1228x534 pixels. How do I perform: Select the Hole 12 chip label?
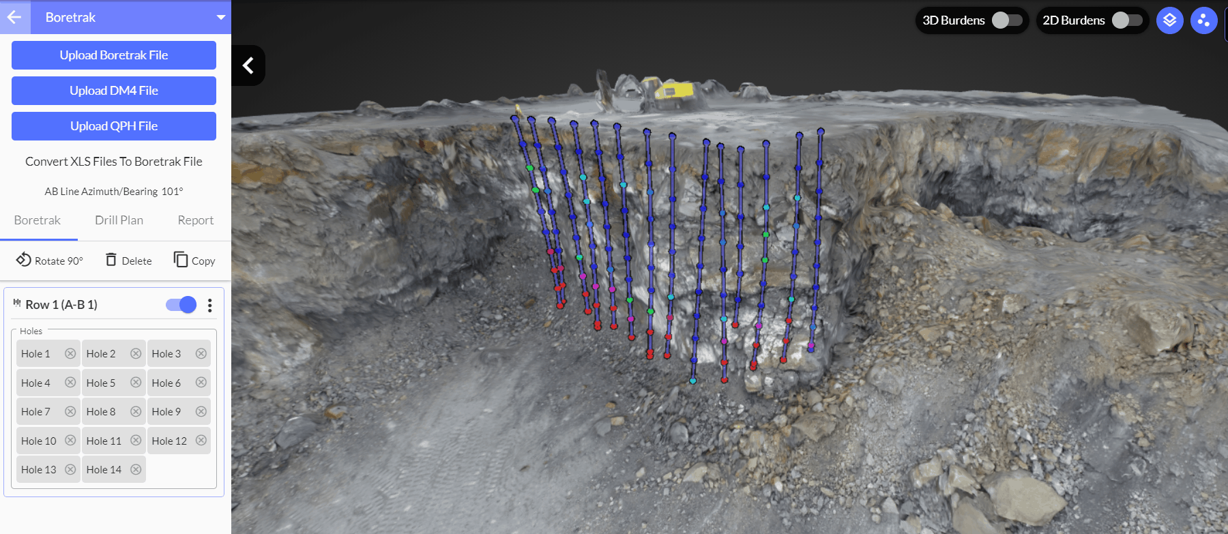click(169, 441)
